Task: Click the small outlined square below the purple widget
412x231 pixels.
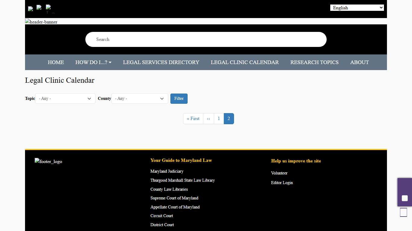Action: coord(403,212)
